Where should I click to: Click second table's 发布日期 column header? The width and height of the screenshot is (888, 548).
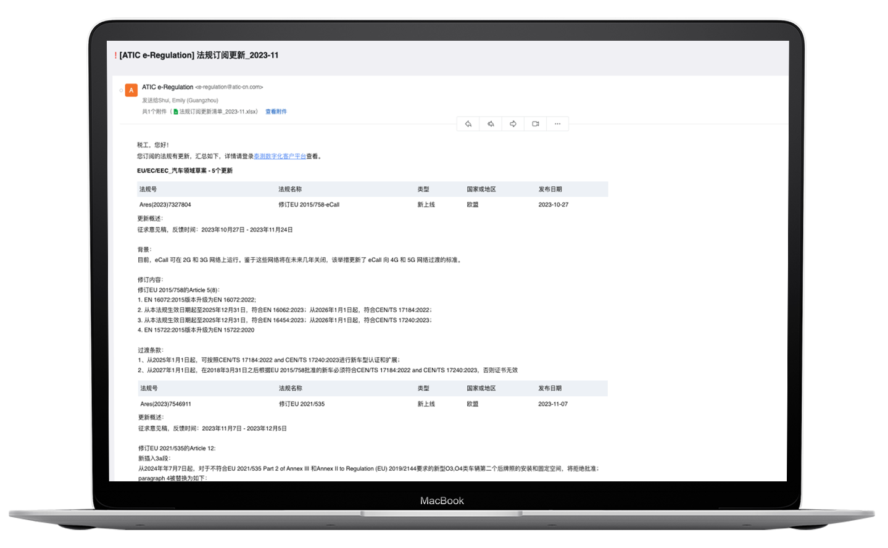550,388
